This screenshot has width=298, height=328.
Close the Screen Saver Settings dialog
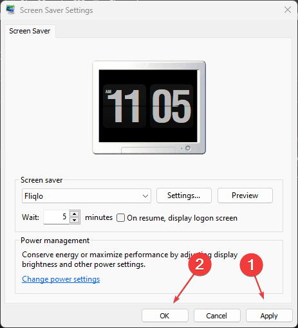click(x=288, y=10)
